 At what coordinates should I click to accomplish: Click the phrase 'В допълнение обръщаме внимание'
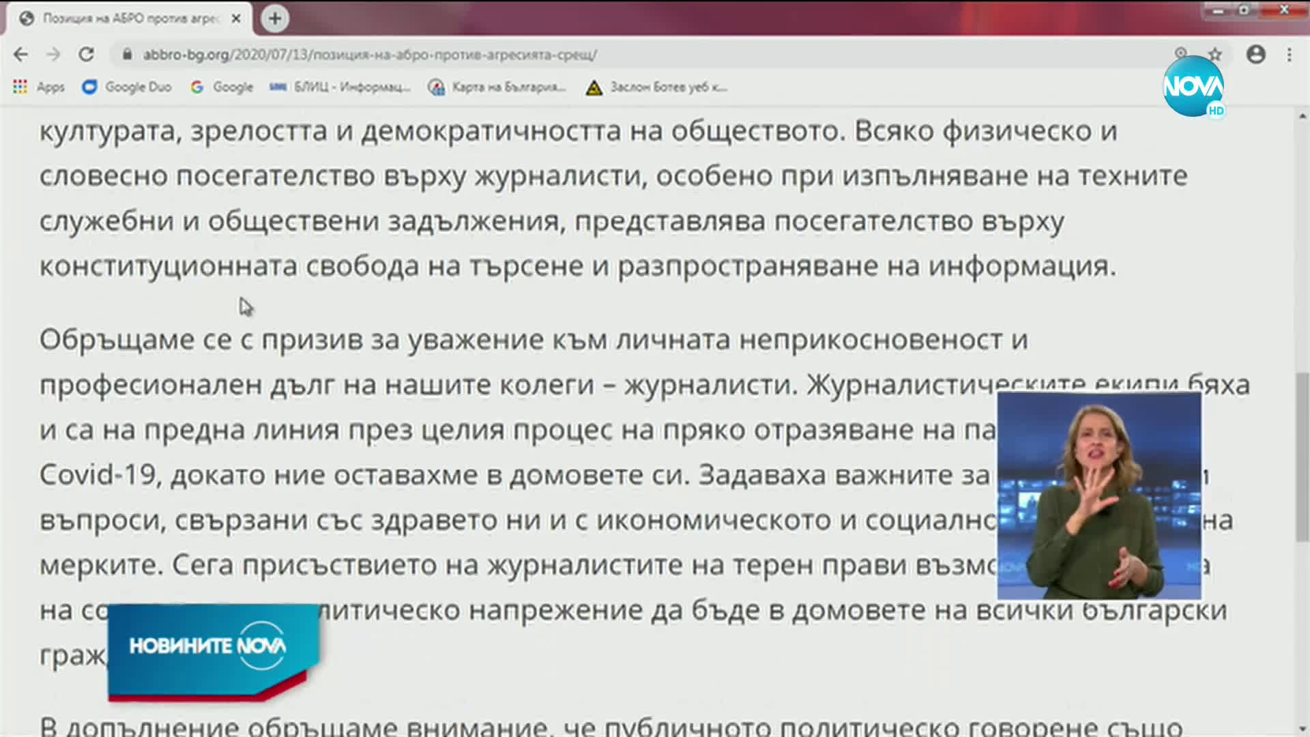point(293,726)
